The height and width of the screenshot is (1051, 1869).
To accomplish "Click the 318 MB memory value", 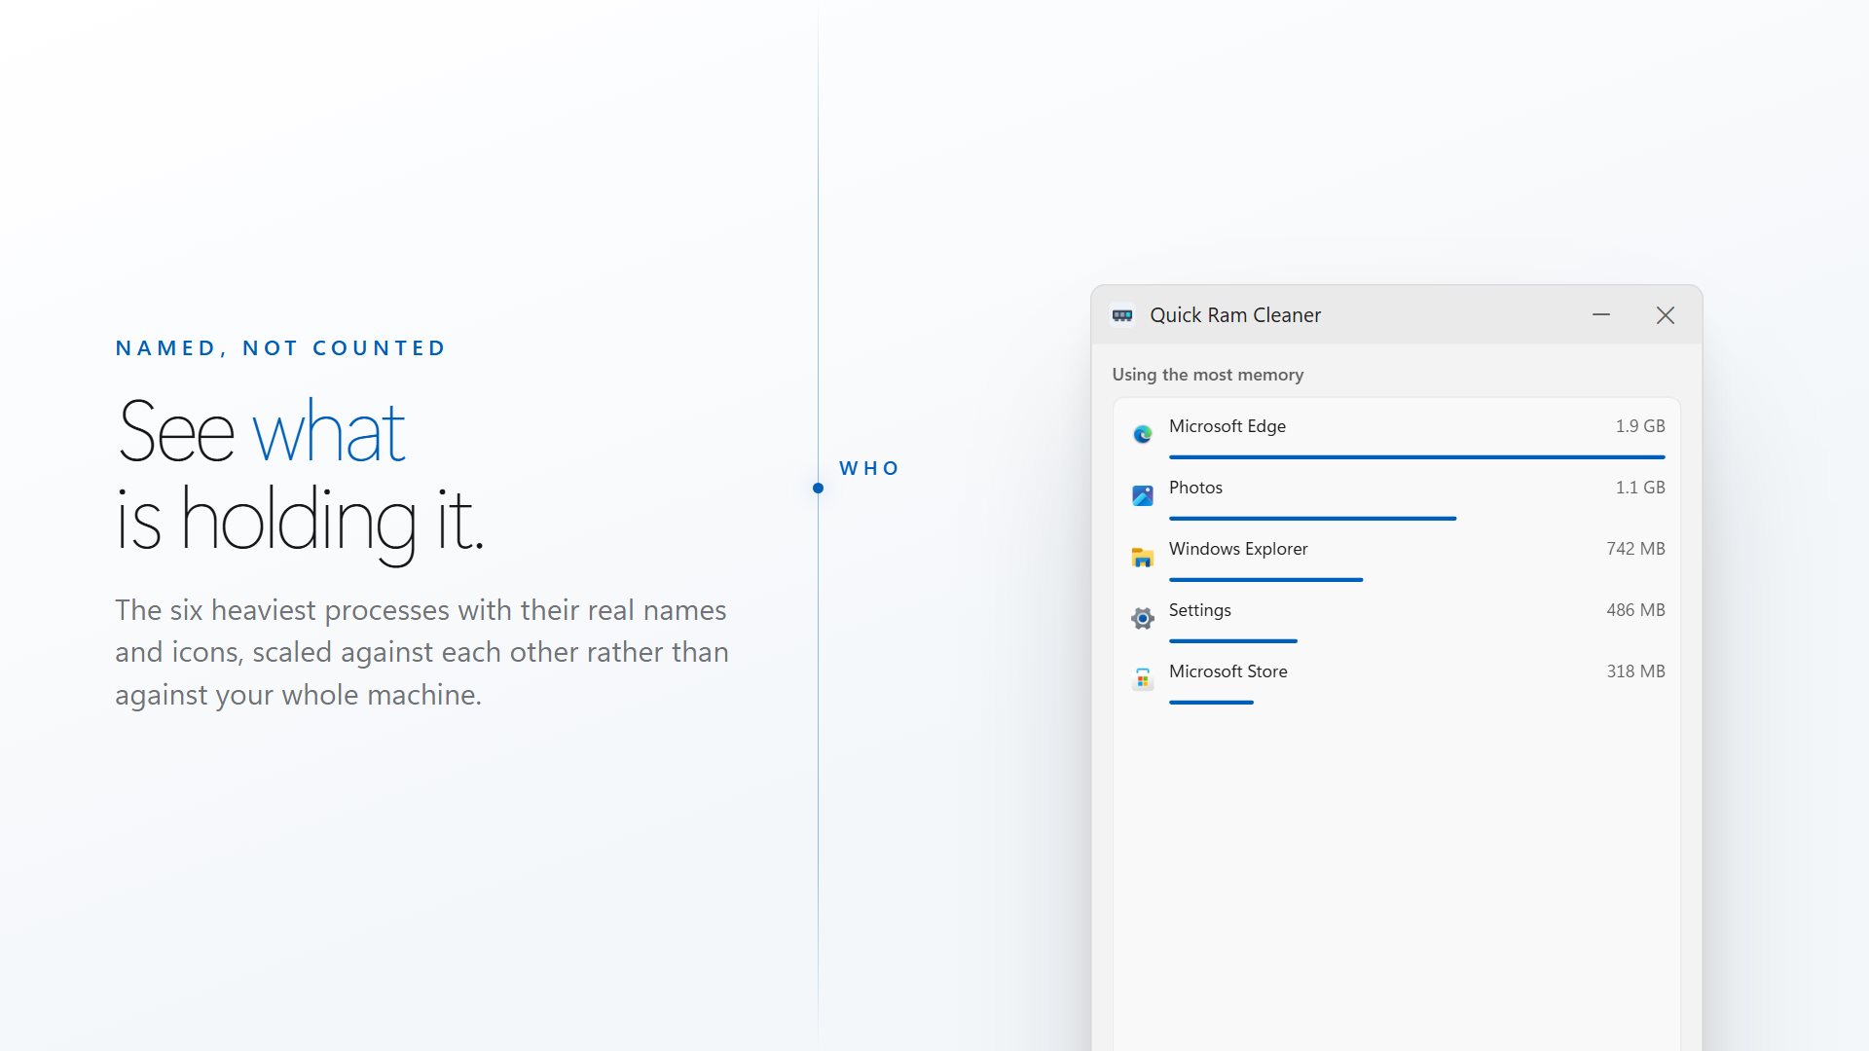I will (1635, 671).
